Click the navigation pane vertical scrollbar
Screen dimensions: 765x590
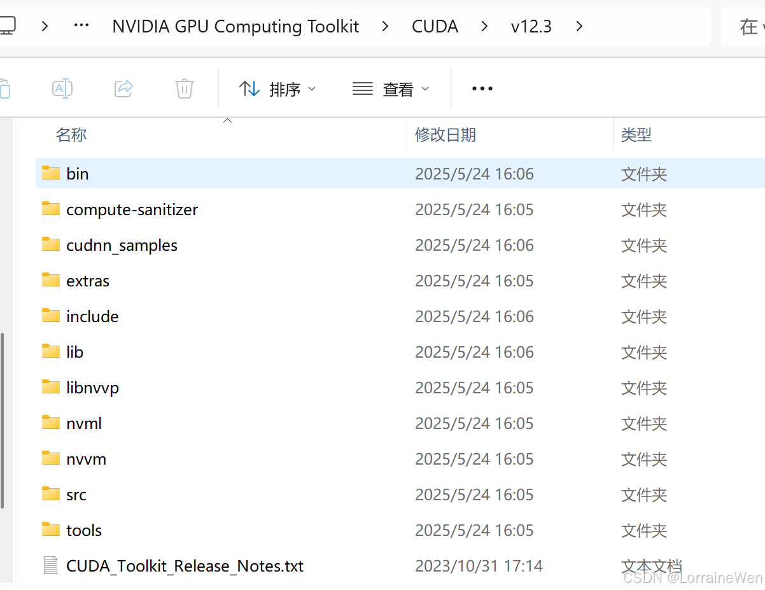pos(3,420)
